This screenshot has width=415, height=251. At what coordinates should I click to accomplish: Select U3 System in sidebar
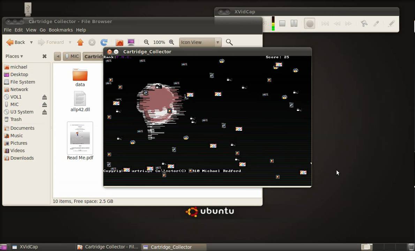(19, 112)
